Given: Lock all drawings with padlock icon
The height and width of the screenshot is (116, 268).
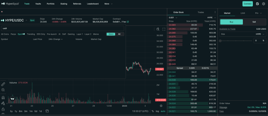Looking at the screenshot, I should click(x=3, y=109).
